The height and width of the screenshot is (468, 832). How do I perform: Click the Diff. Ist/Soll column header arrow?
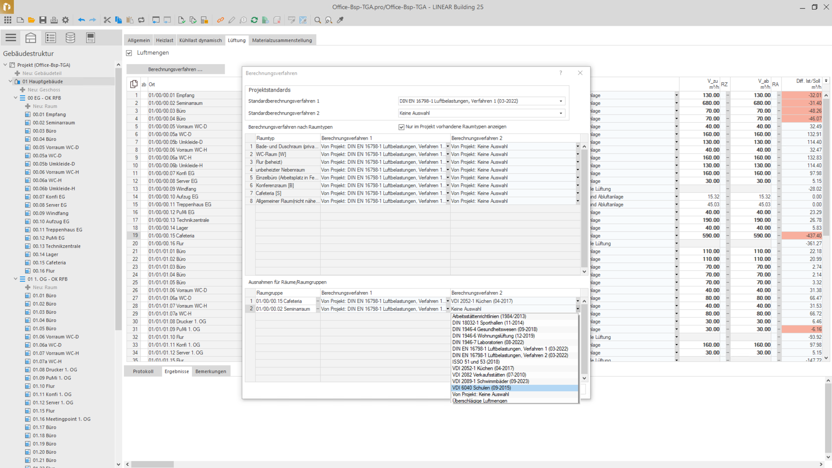coord(826,81)
